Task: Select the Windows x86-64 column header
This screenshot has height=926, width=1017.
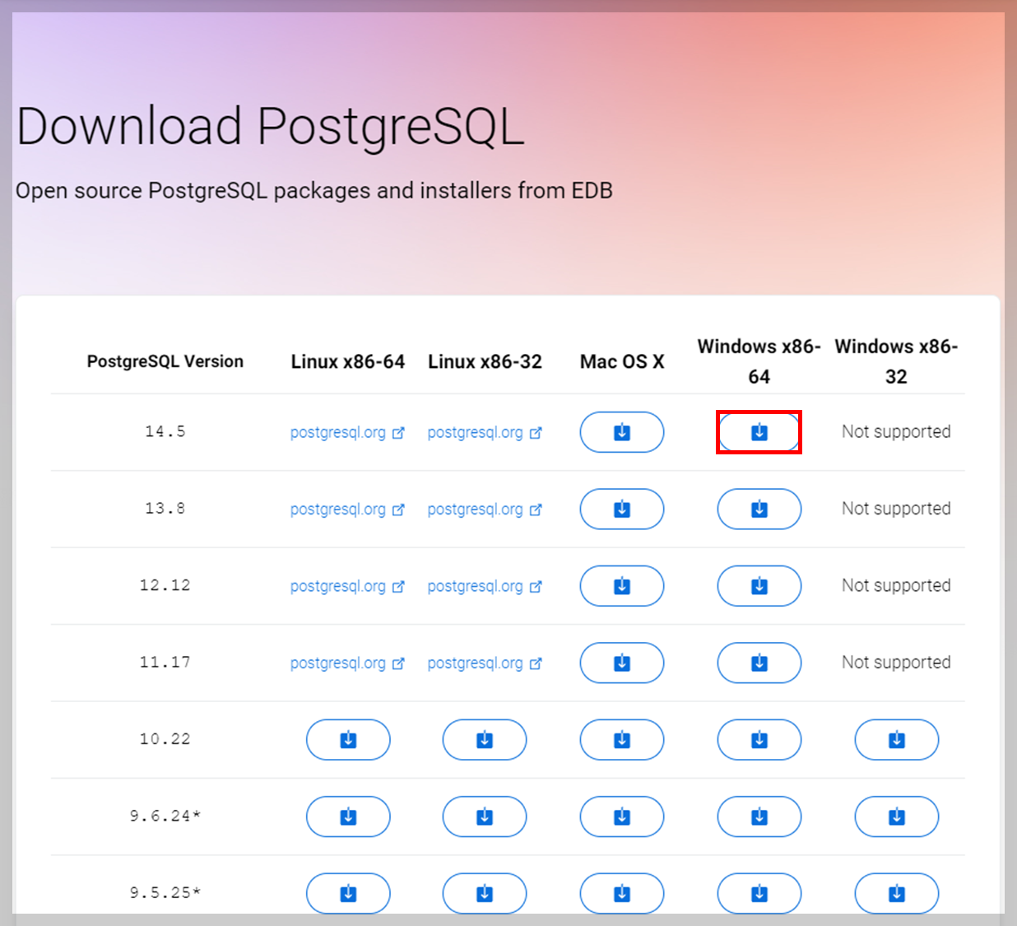Action: click(759, 361)
